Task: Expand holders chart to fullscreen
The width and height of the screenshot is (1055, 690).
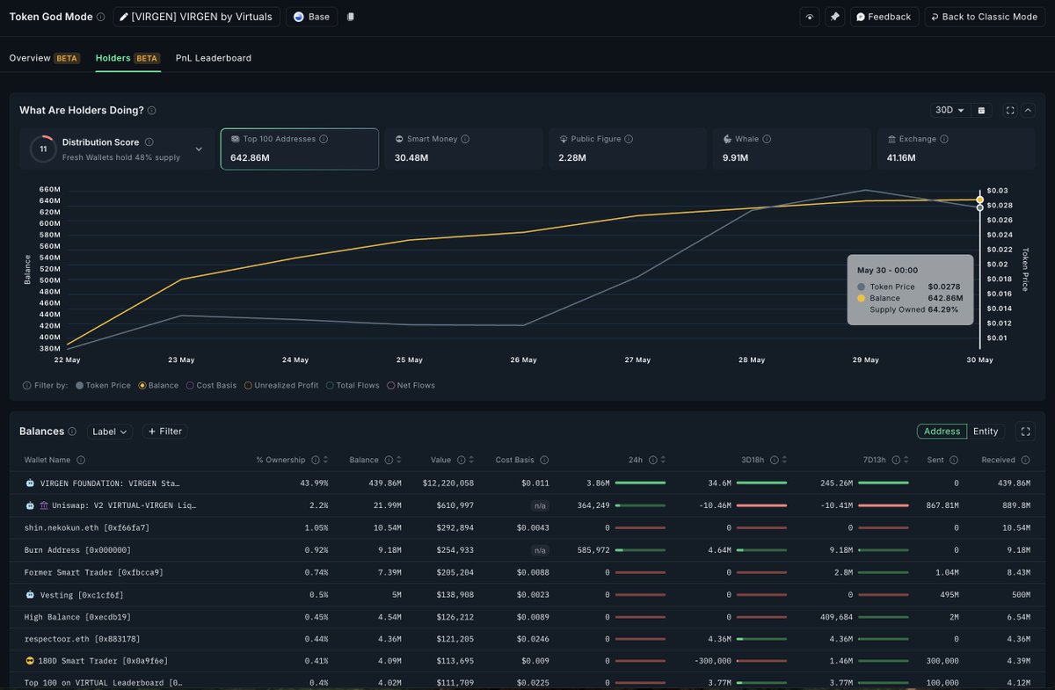Action: tap(1010, 111)
